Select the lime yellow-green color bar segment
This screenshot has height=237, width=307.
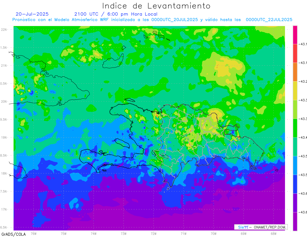pos(295,109)
